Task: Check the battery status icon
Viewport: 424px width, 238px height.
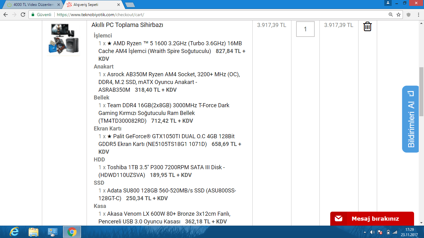Action: tap(388, 232)
